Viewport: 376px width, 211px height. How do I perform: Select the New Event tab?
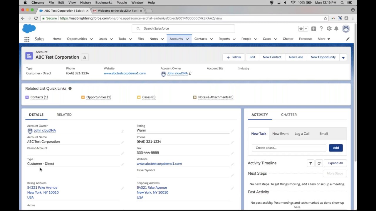[x=280, y=134]
